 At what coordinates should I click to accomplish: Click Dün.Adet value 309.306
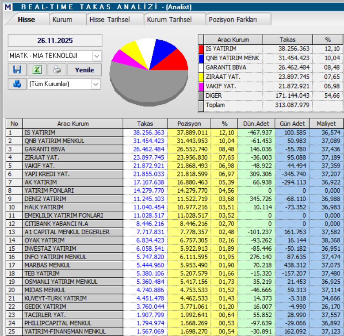coord(260,174)
